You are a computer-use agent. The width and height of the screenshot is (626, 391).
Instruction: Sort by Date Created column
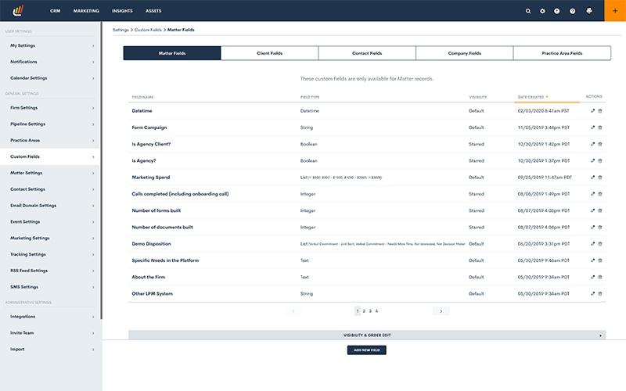pos(533,97)
